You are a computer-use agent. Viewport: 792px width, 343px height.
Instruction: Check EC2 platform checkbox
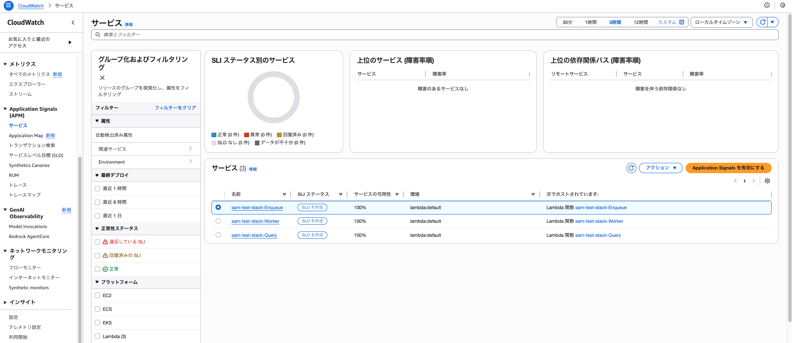[x=98, y=295]
